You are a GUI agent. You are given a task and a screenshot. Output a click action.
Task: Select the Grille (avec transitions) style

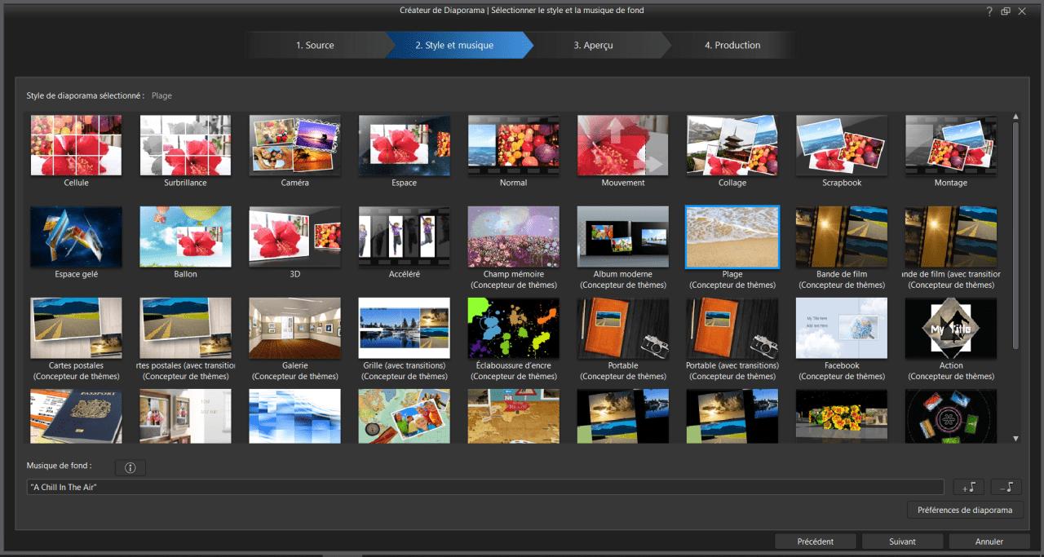pos(404,328)
